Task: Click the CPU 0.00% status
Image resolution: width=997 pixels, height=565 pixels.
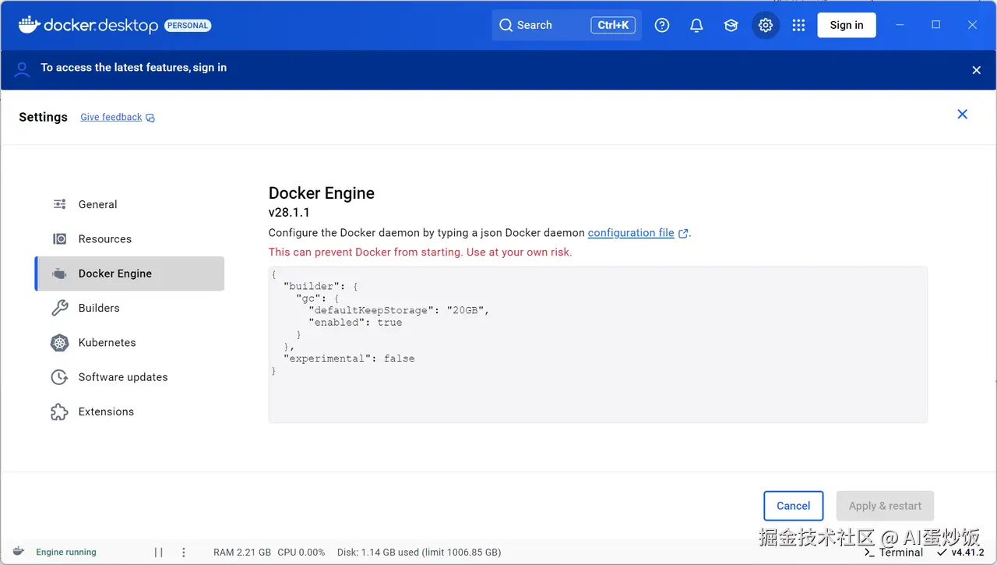Action: coord(301,552)
